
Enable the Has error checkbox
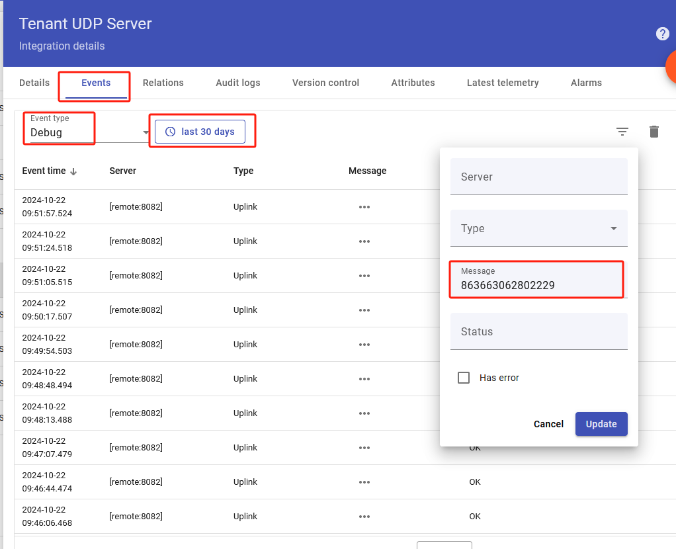pyautogui.click(x=464, y=378)
